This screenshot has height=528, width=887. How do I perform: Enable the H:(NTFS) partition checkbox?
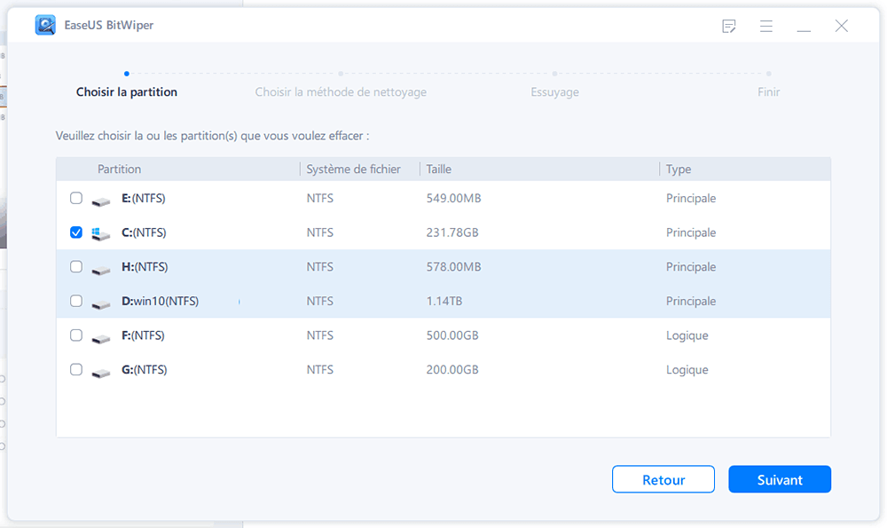point(76,267)
